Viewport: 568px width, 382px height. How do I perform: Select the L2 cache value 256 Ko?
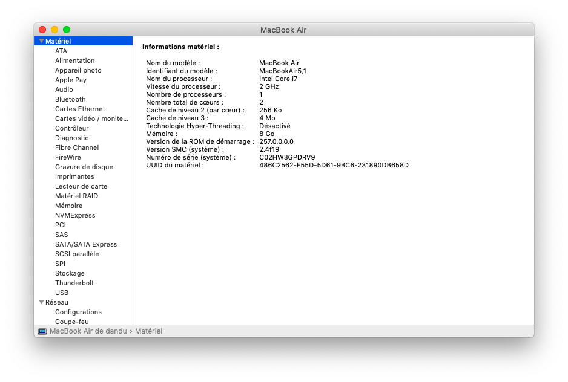270,111
